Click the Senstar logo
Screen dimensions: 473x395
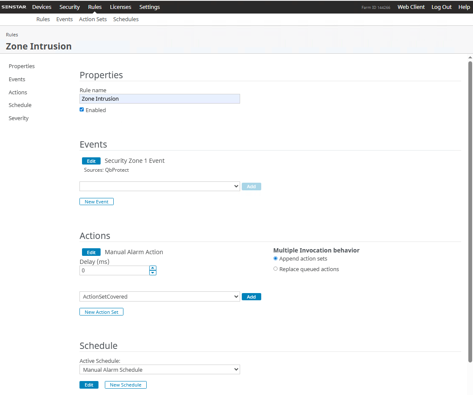[x=17, y=7]
